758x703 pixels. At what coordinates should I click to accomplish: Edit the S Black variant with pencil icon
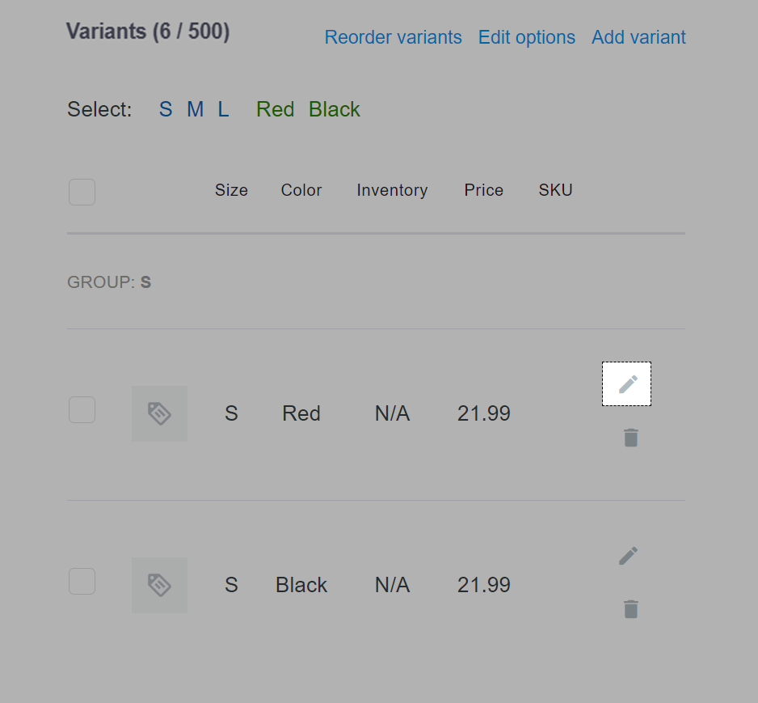coord(628,556)
